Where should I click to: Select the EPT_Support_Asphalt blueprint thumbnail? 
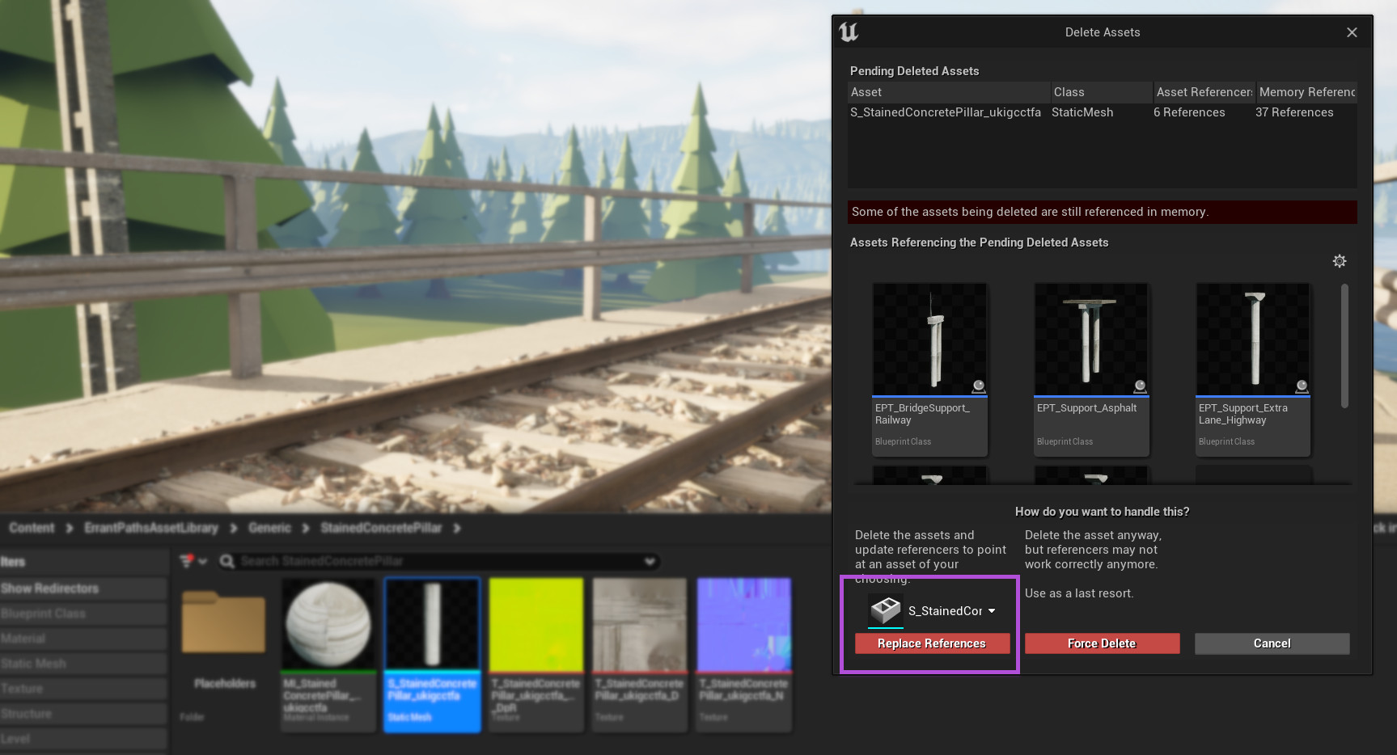1091,340
